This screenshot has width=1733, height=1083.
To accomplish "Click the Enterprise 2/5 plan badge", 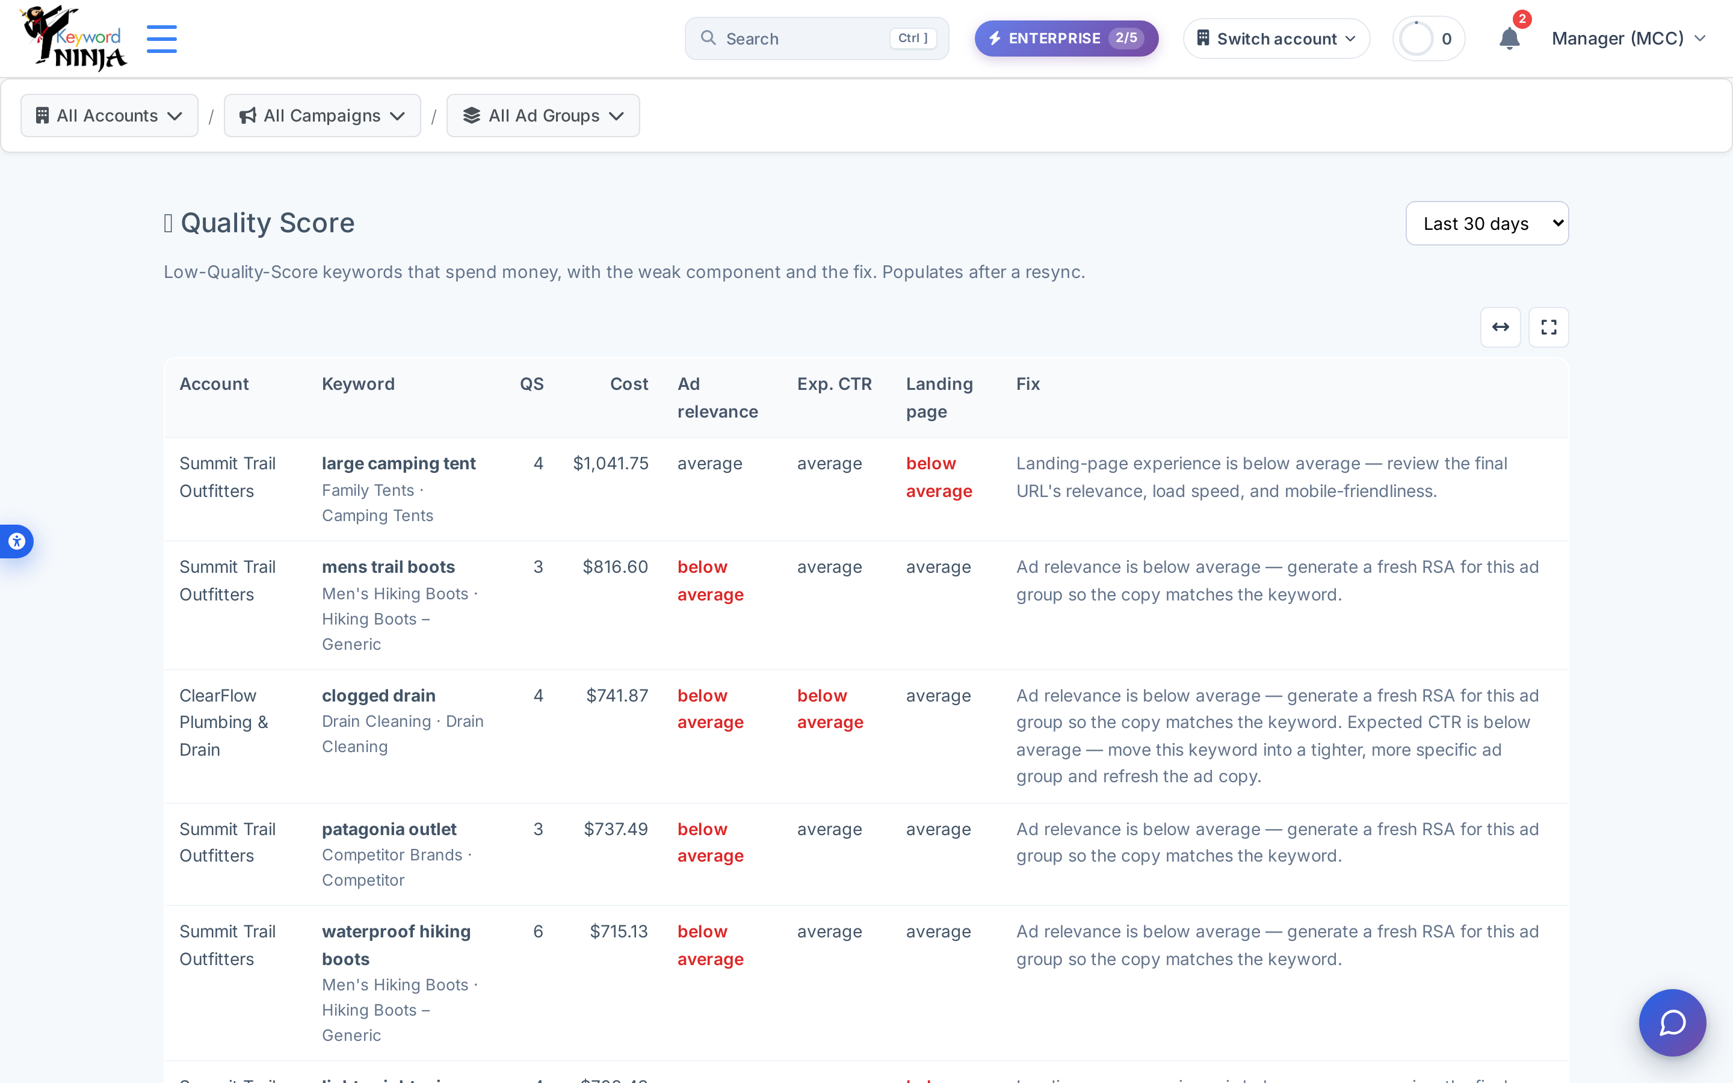I will coord(1066,39).
